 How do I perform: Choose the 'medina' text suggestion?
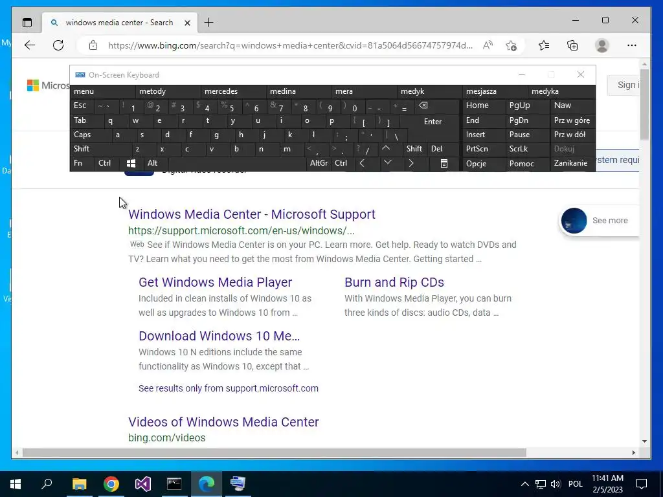(x=298, y=91)
